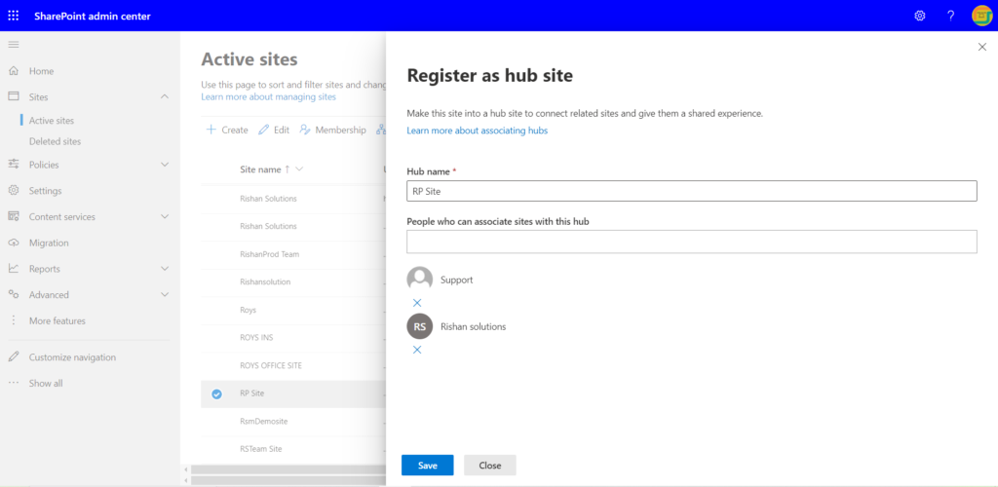Open the settings gear in header
998x487 pixels.
920,16
